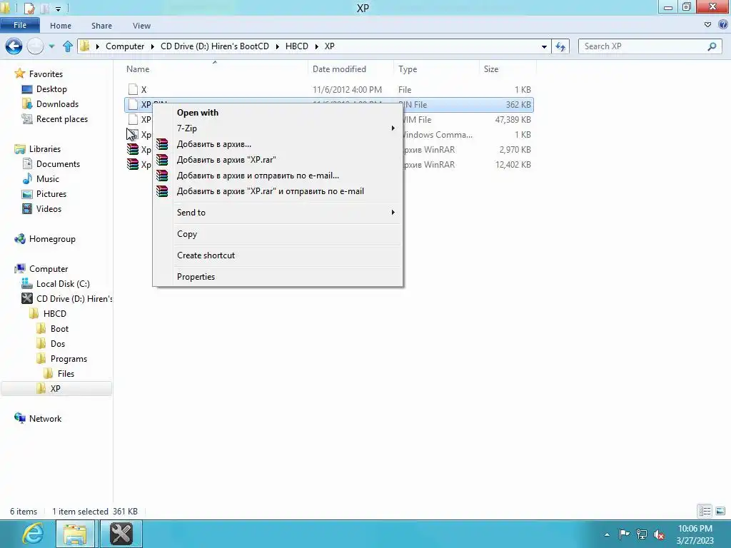The width and height of the screenshot is (731, 548).
Task: Select the Boot folder in the tree
Action: [59, 328]
